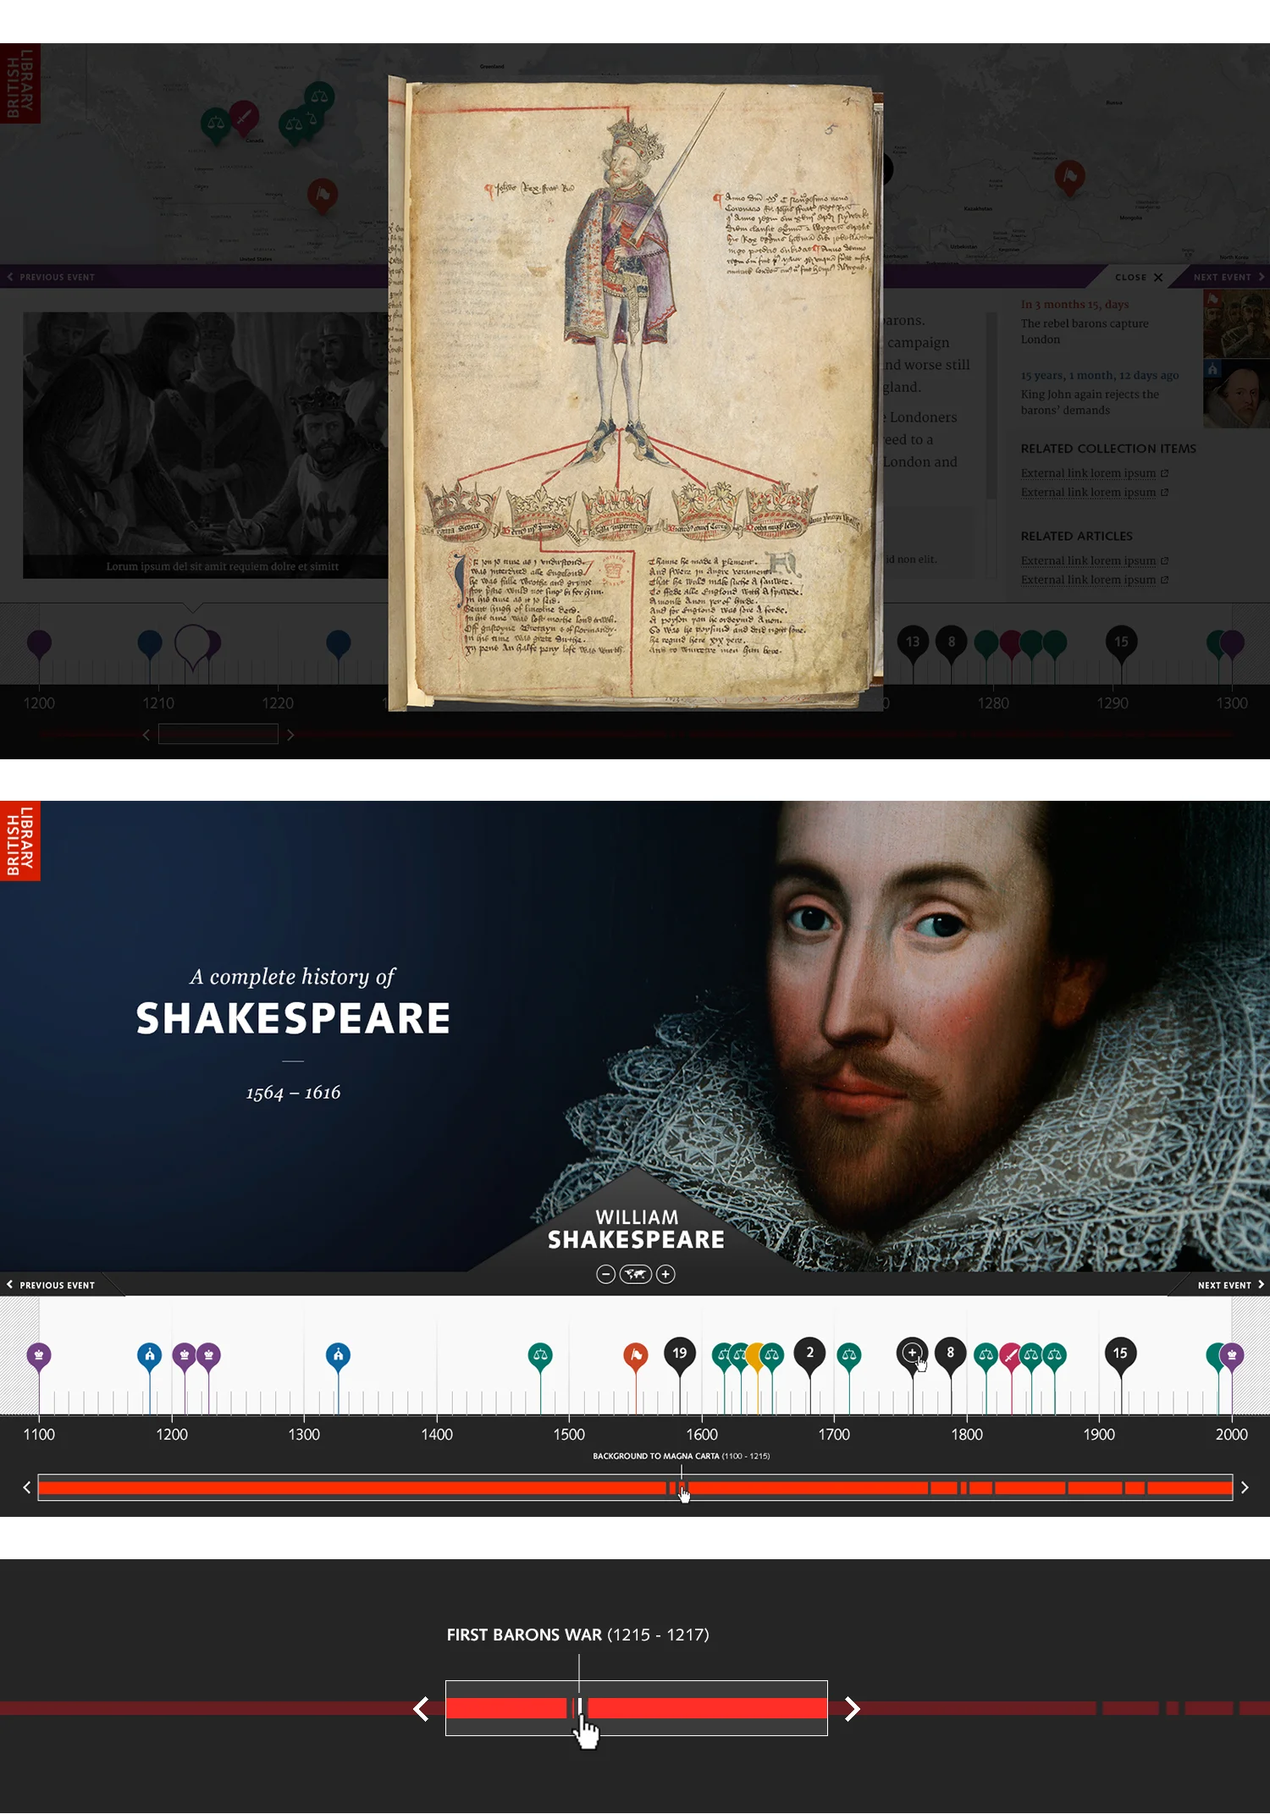Click scrubber handle under Background to Magna Carta
The image size is (1270, 1814).
pos(682,1487)
